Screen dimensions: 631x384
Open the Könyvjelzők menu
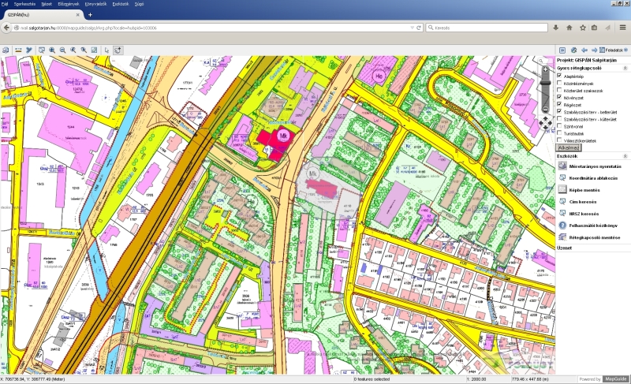(98, 3)
